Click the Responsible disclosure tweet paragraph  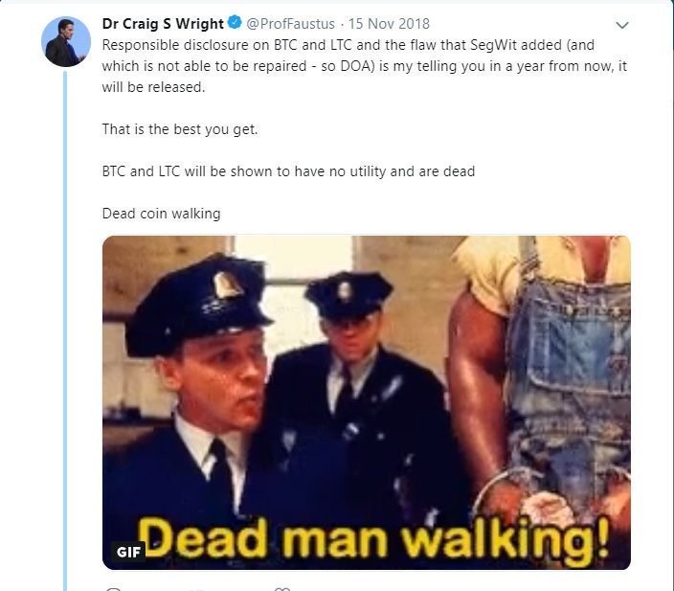click(x=365, y=66)
